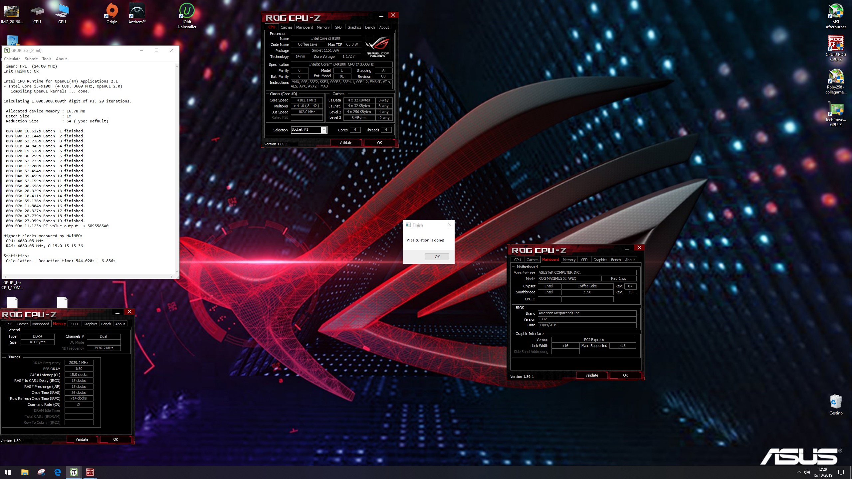Switch to Graphics tab in top CPU-Z window
The height and width of the screenshot is (479, 852).
click(354, 27)
